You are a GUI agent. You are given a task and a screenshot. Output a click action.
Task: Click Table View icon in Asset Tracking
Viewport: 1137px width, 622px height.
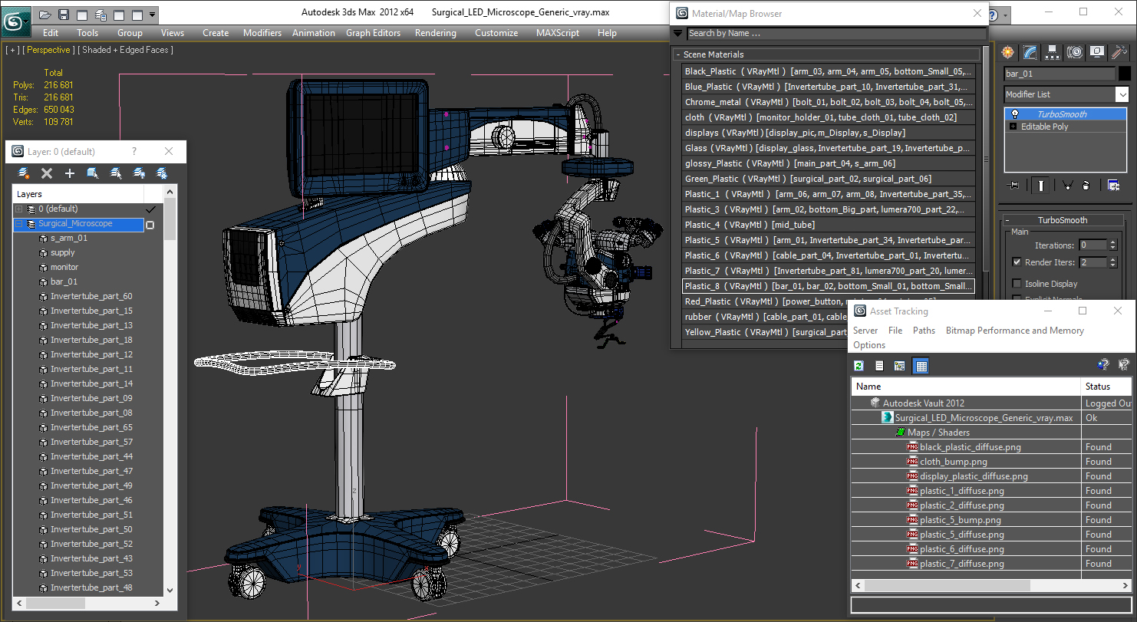[x=921, y=366]
